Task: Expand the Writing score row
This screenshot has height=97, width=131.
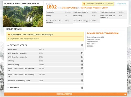Action: point(82,61)
